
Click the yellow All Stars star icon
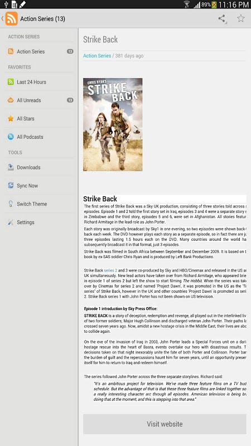pyautogui.click(x=11, y=119)
